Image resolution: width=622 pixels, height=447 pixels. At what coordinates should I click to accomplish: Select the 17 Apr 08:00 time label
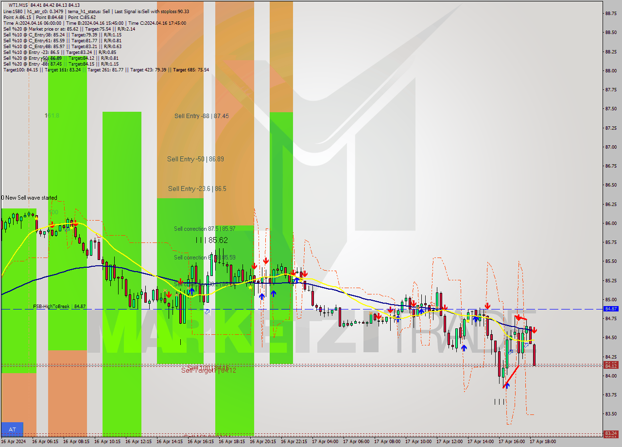pos(387,442)
